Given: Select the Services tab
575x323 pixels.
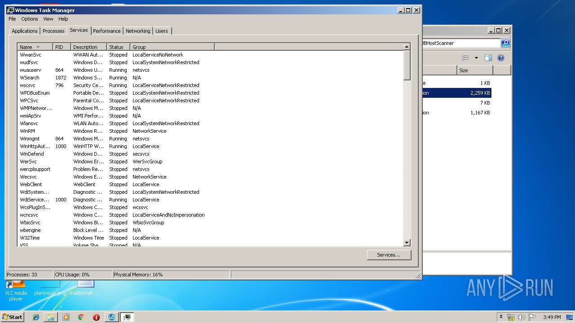Looking at the screenshot, I should tap(79, 30).
